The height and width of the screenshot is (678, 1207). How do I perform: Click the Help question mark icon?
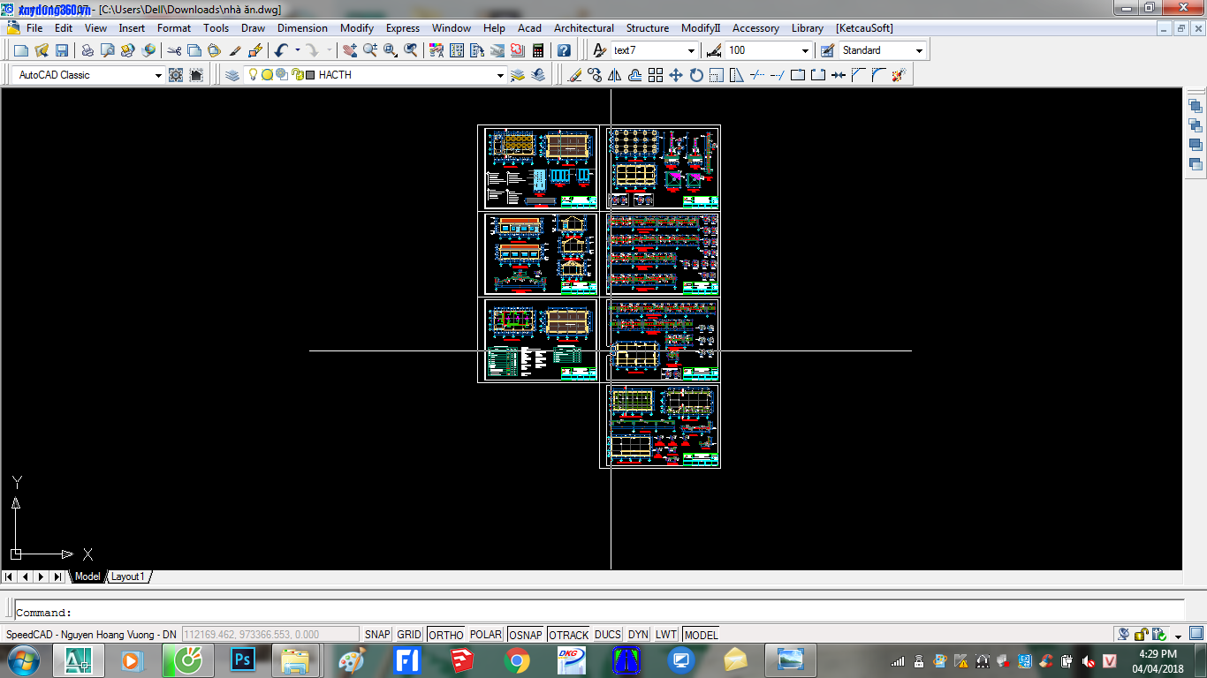564,50
